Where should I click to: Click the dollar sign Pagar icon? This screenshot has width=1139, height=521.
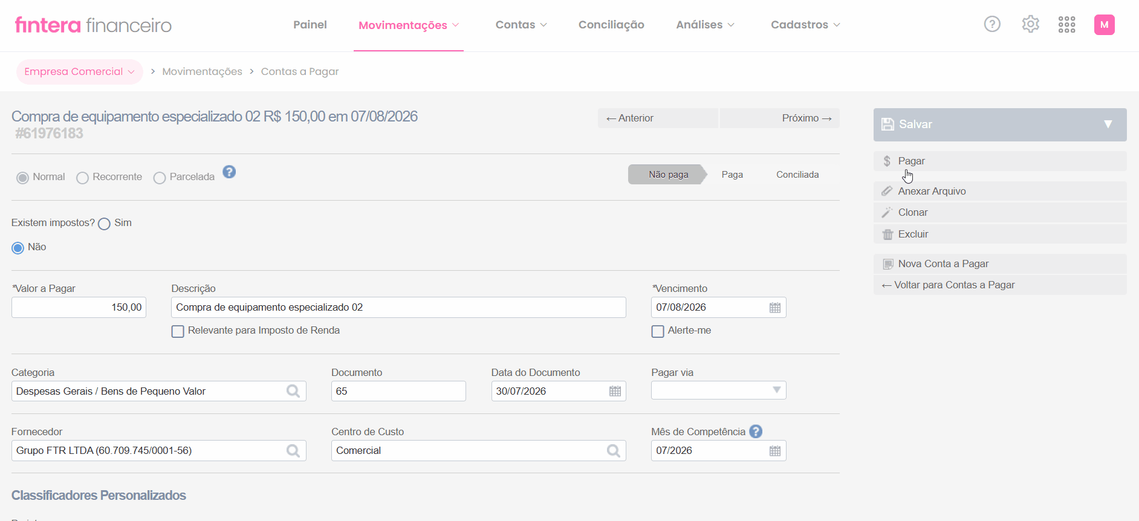pos(887,161)
